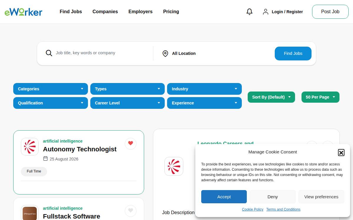Open the Autonomy Technologist job title
353x220 pixels.
[x=80, y=149]
